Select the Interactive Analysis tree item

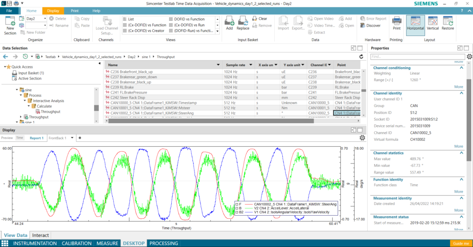pos(48,101)
